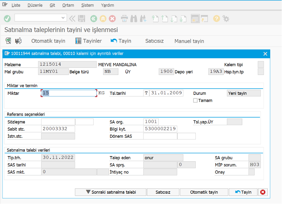Click the Hsp.tyn.tp field
Image resolution: width=282 pixels, height=204 pixels.
click(x=261, y=72)
